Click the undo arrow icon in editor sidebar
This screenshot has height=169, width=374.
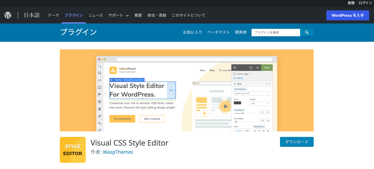[x=99, y=123]
